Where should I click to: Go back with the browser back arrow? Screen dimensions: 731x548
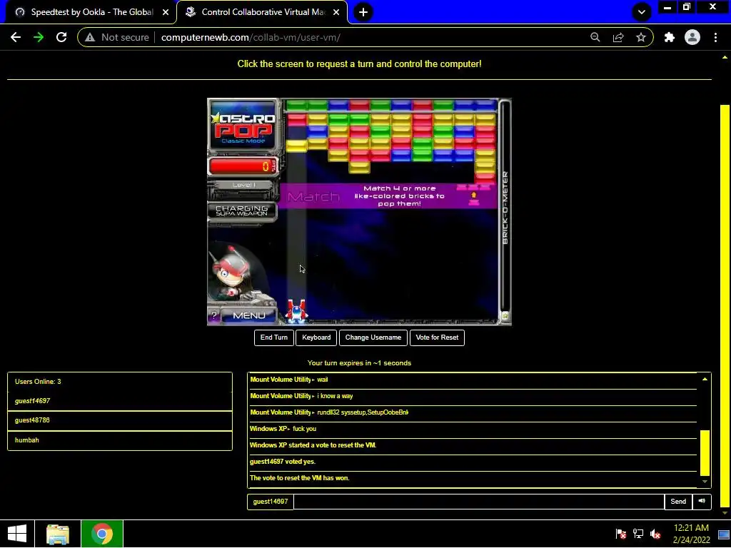pyautogui.click(x=16, y=37)
